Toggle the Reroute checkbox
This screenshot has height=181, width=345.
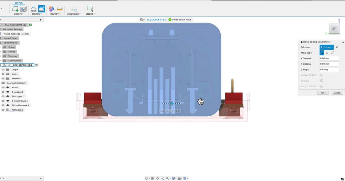[322, 81]
